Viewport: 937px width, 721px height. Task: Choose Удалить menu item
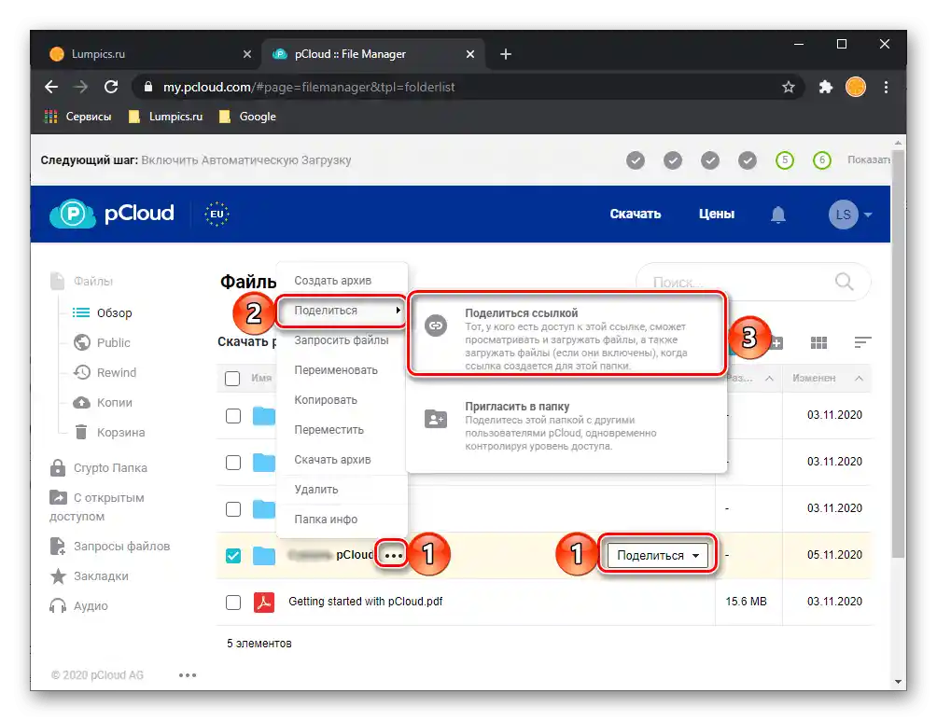point(342,490)
